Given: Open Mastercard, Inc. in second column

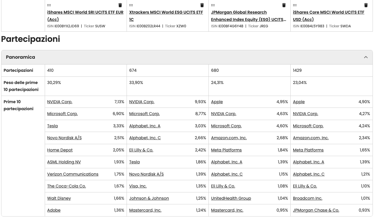Looking at the screenshot, I should (x=145, y=210).
